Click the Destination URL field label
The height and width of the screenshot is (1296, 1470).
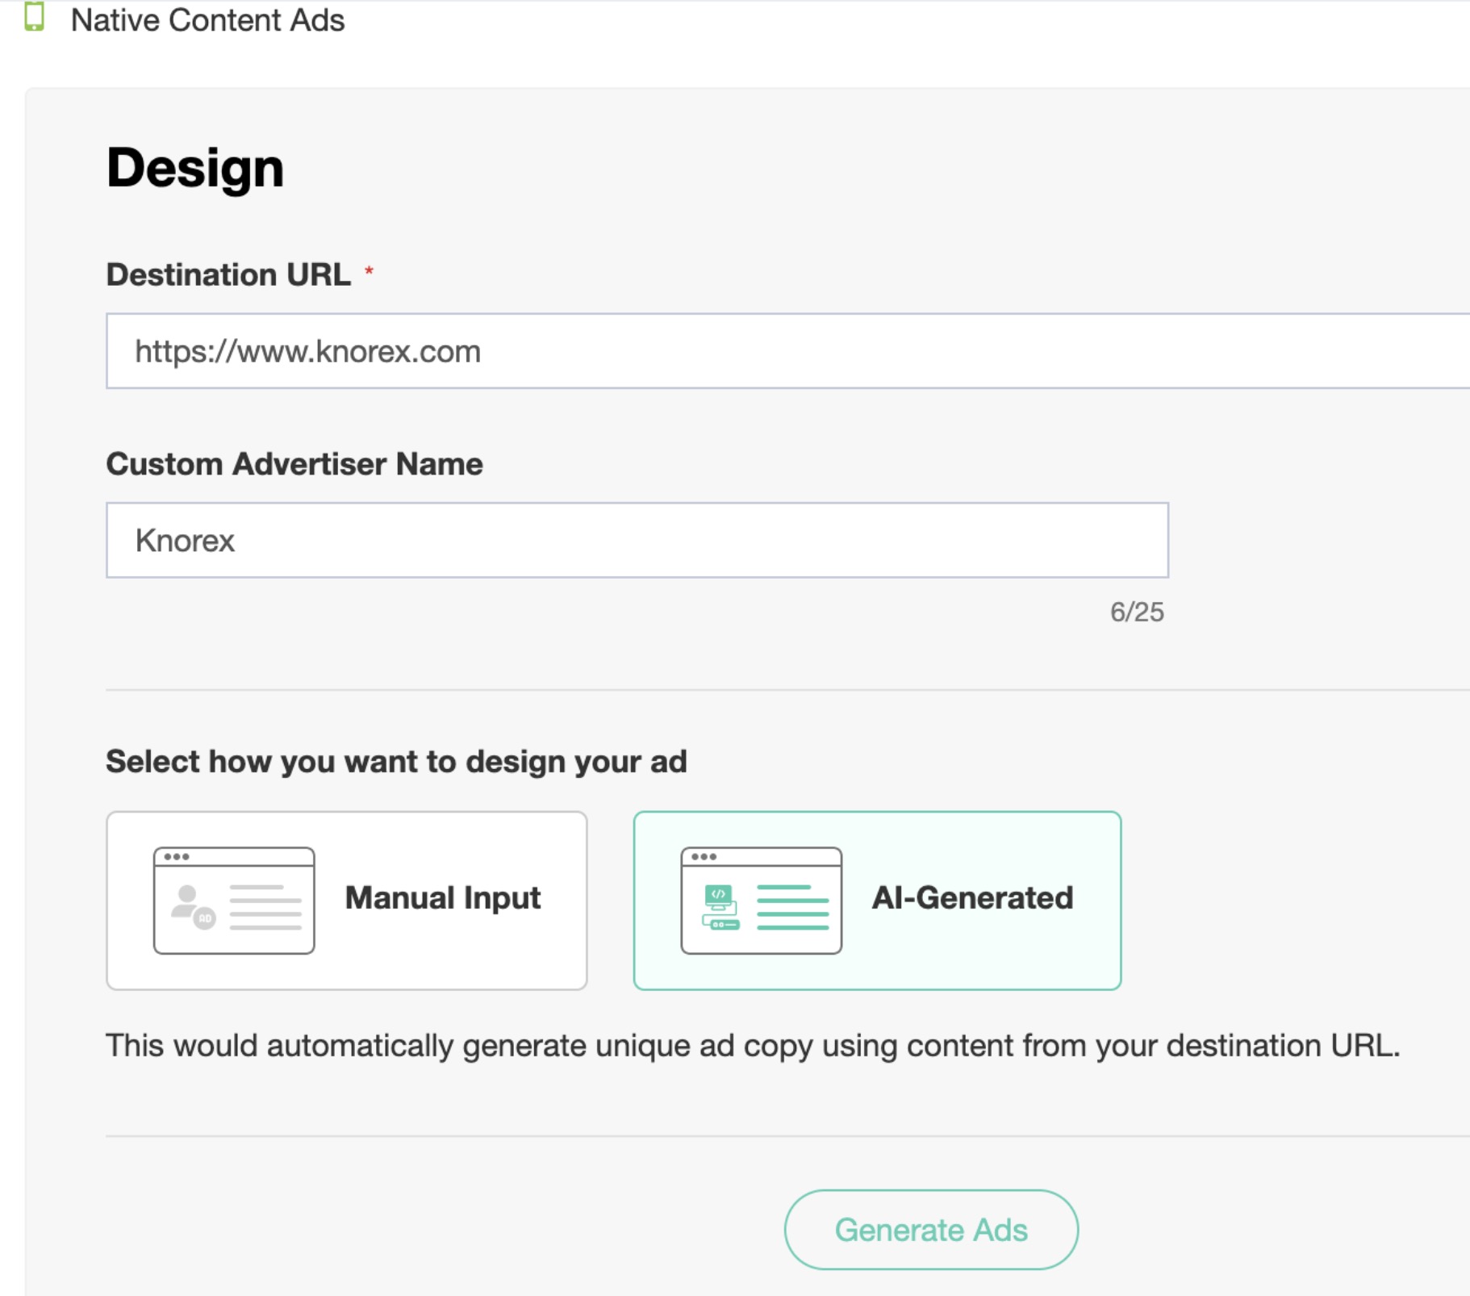click(x=228, y=274)
